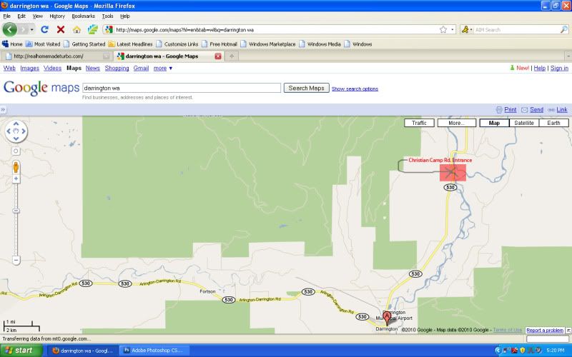
Task: Toggle the Traffic map layer
Action: (x=419, y=123)
